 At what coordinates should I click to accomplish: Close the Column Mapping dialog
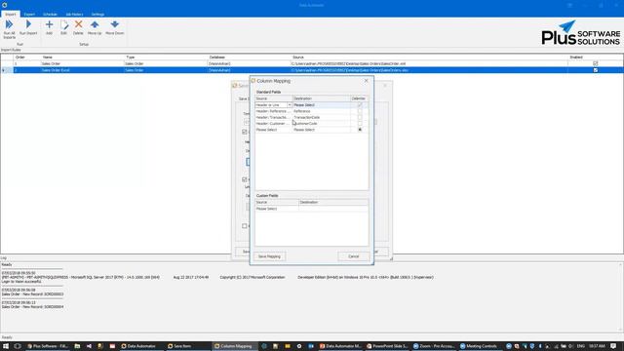(x=367, y=81)
